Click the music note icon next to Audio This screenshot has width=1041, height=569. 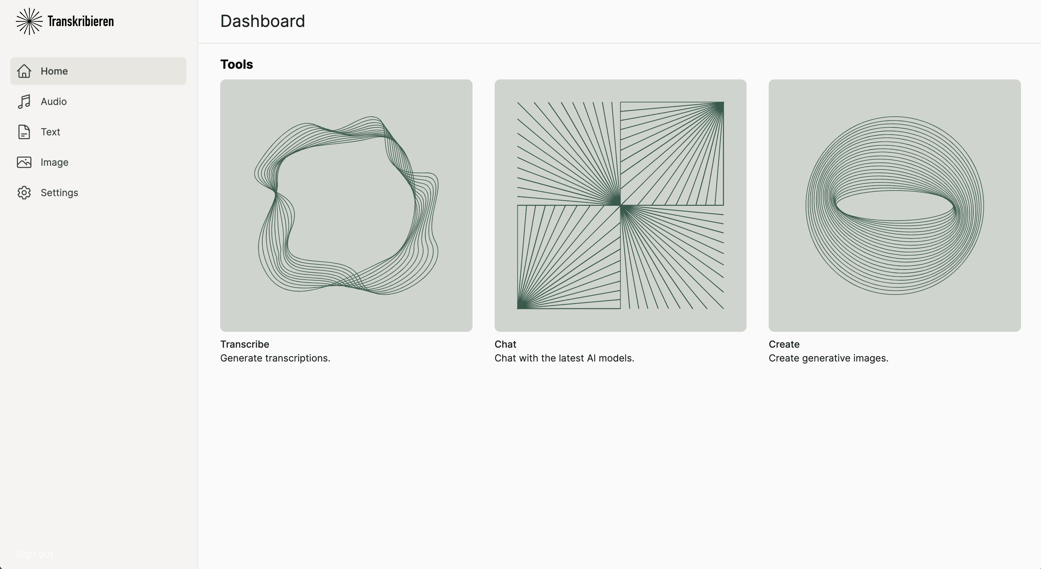tap(24, 102)
